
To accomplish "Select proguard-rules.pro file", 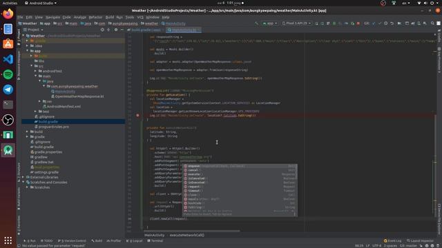I will point(51,127).
